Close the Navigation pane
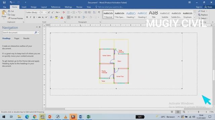The image size is (215, 120). [x=40, y=27]
